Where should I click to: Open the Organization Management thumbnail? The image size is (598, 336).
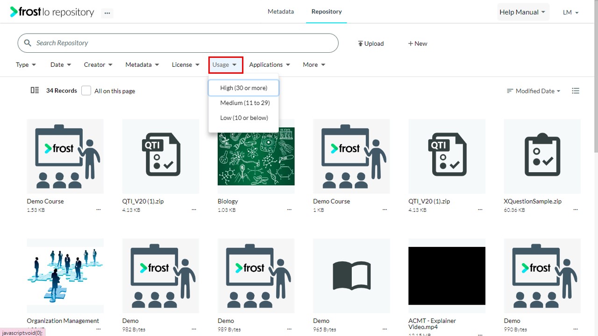click(x=65, y=276)
